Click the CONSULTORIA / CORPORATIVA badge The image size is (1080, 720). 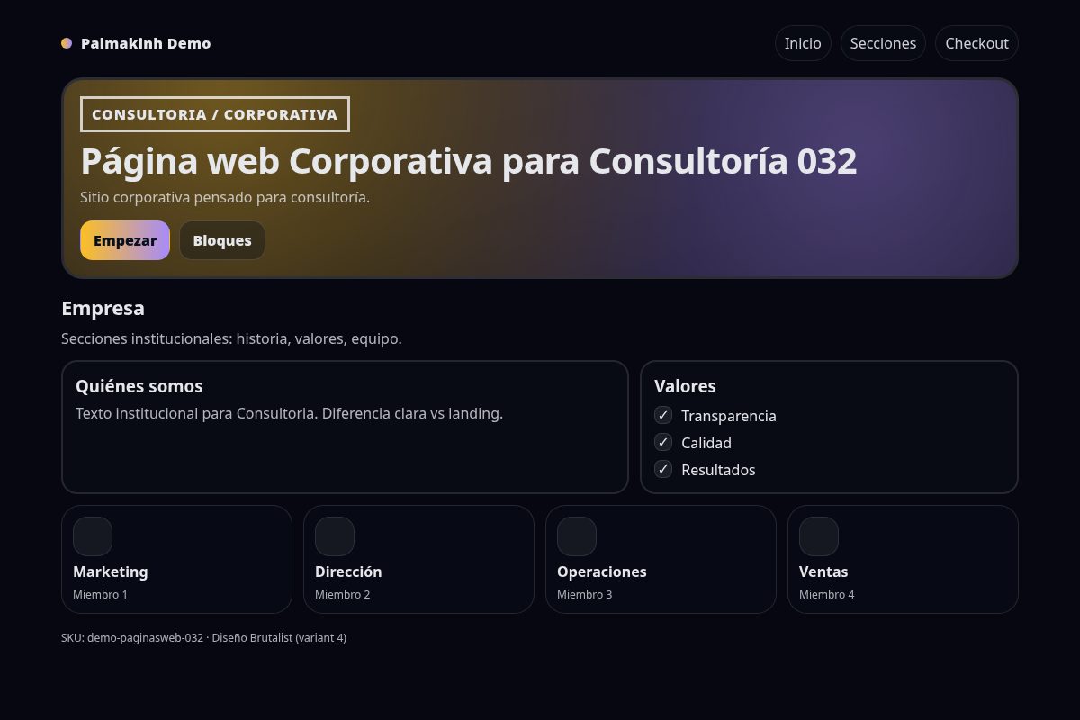click(214, 114)
